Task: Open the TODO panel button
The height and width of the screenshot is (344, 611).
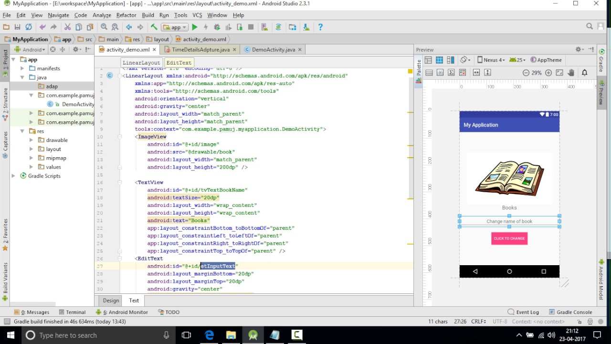Action: tap(169, 312)
